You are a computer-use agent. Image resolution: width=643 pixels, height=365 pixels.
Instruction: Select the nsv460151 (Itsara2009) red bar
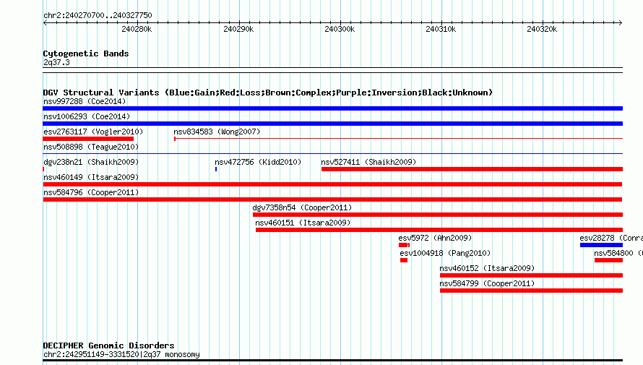click(x=439, y=230)
